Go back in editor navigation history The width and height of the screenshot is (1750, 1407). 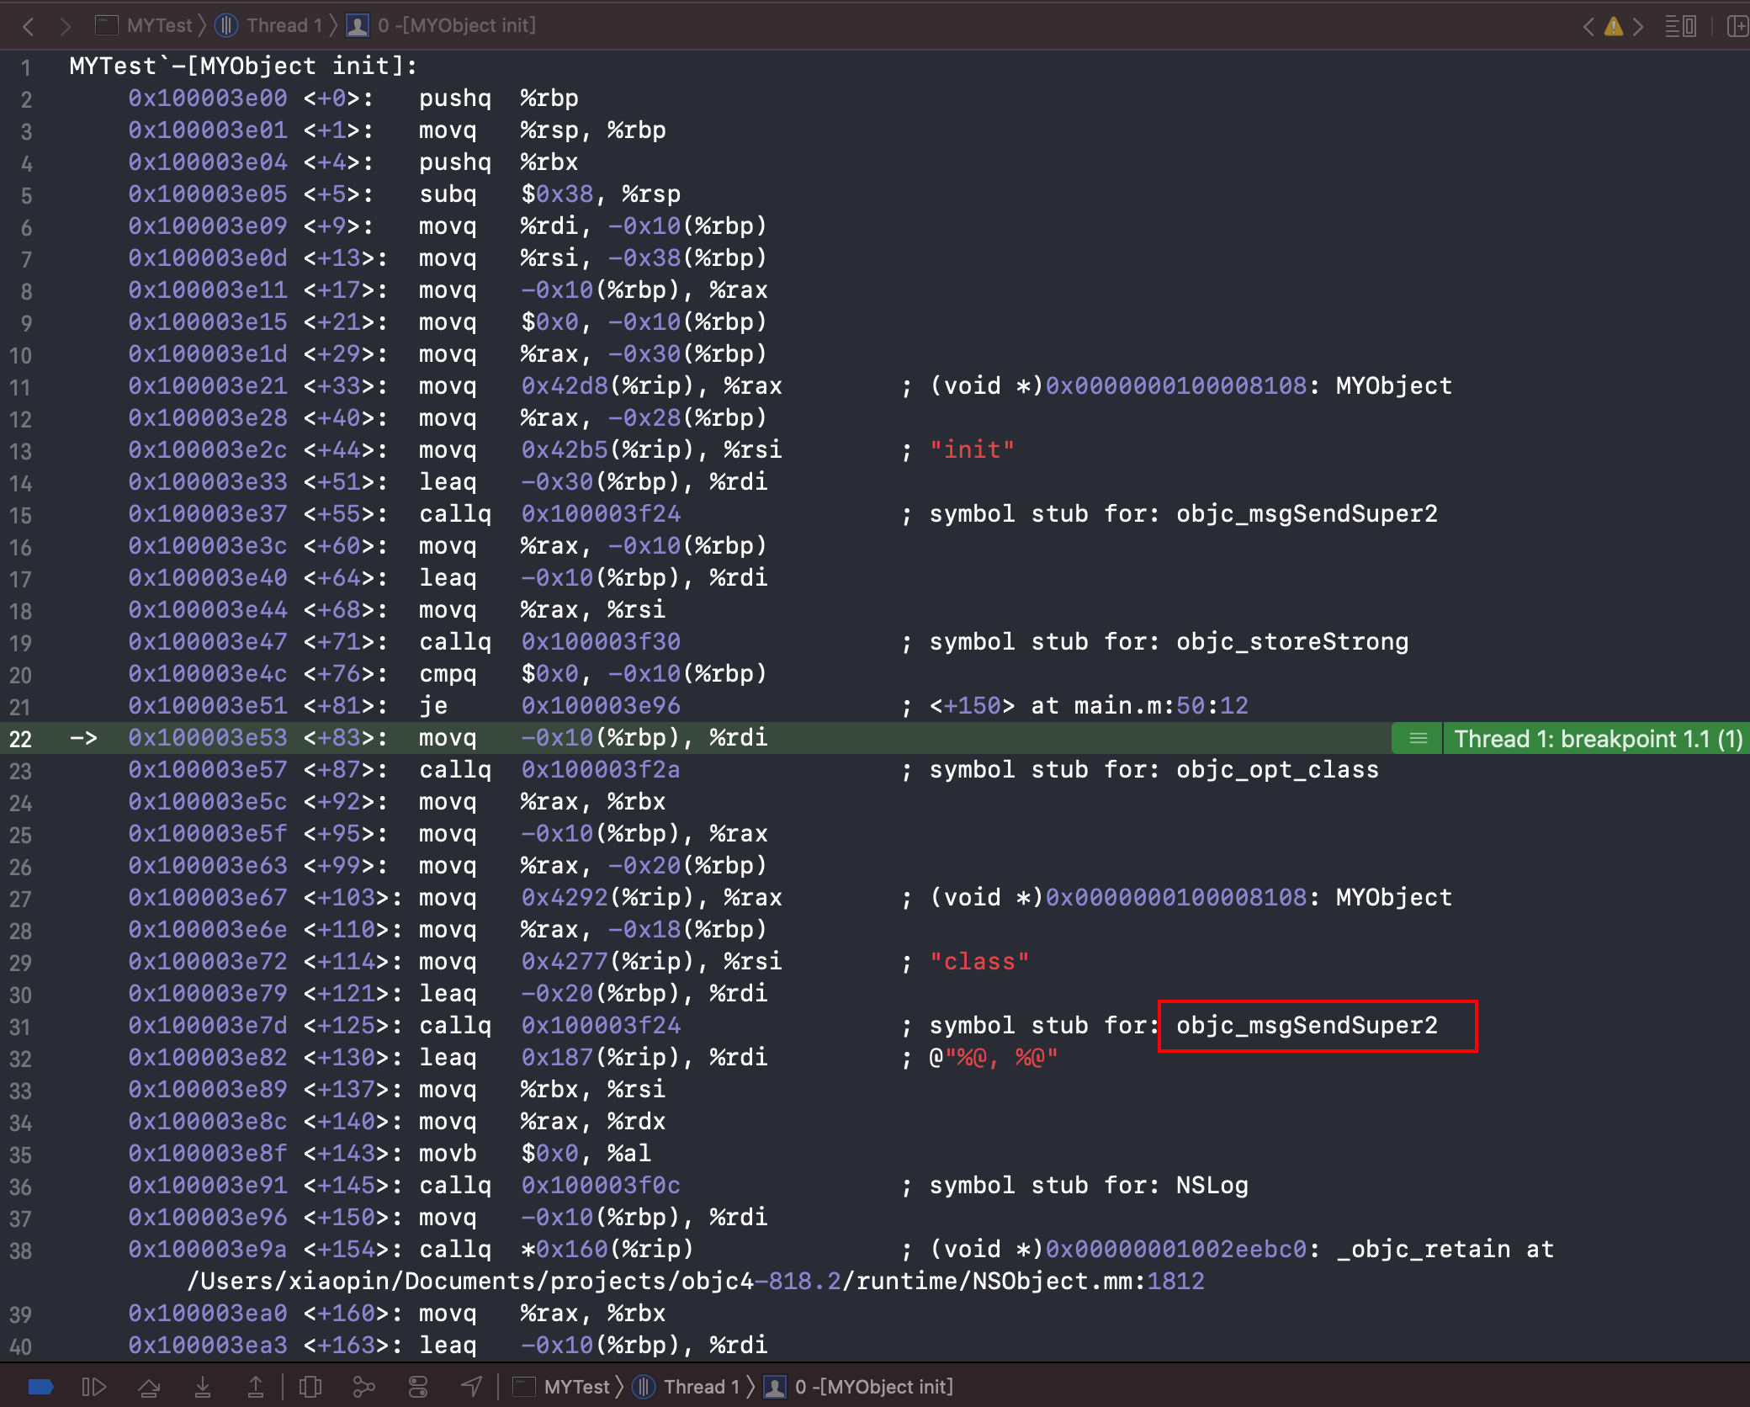coord(29,26)
